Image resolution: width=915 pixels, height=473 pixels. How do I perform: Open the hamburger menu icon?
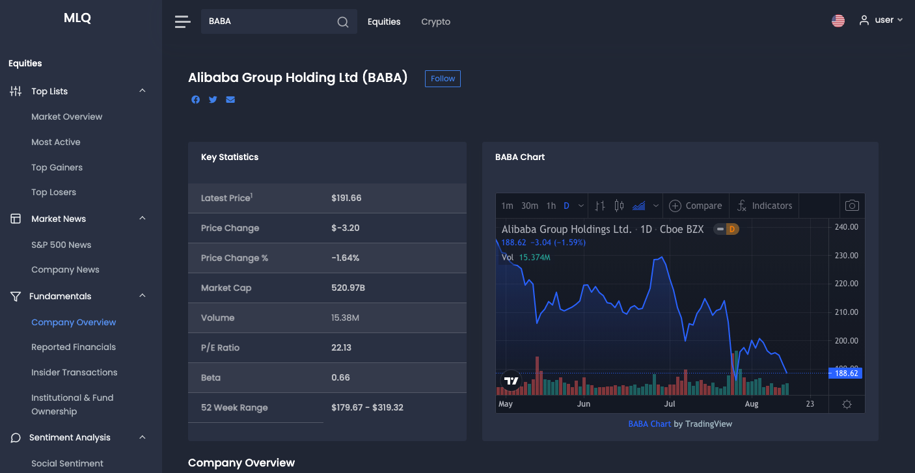click(183, 21)
